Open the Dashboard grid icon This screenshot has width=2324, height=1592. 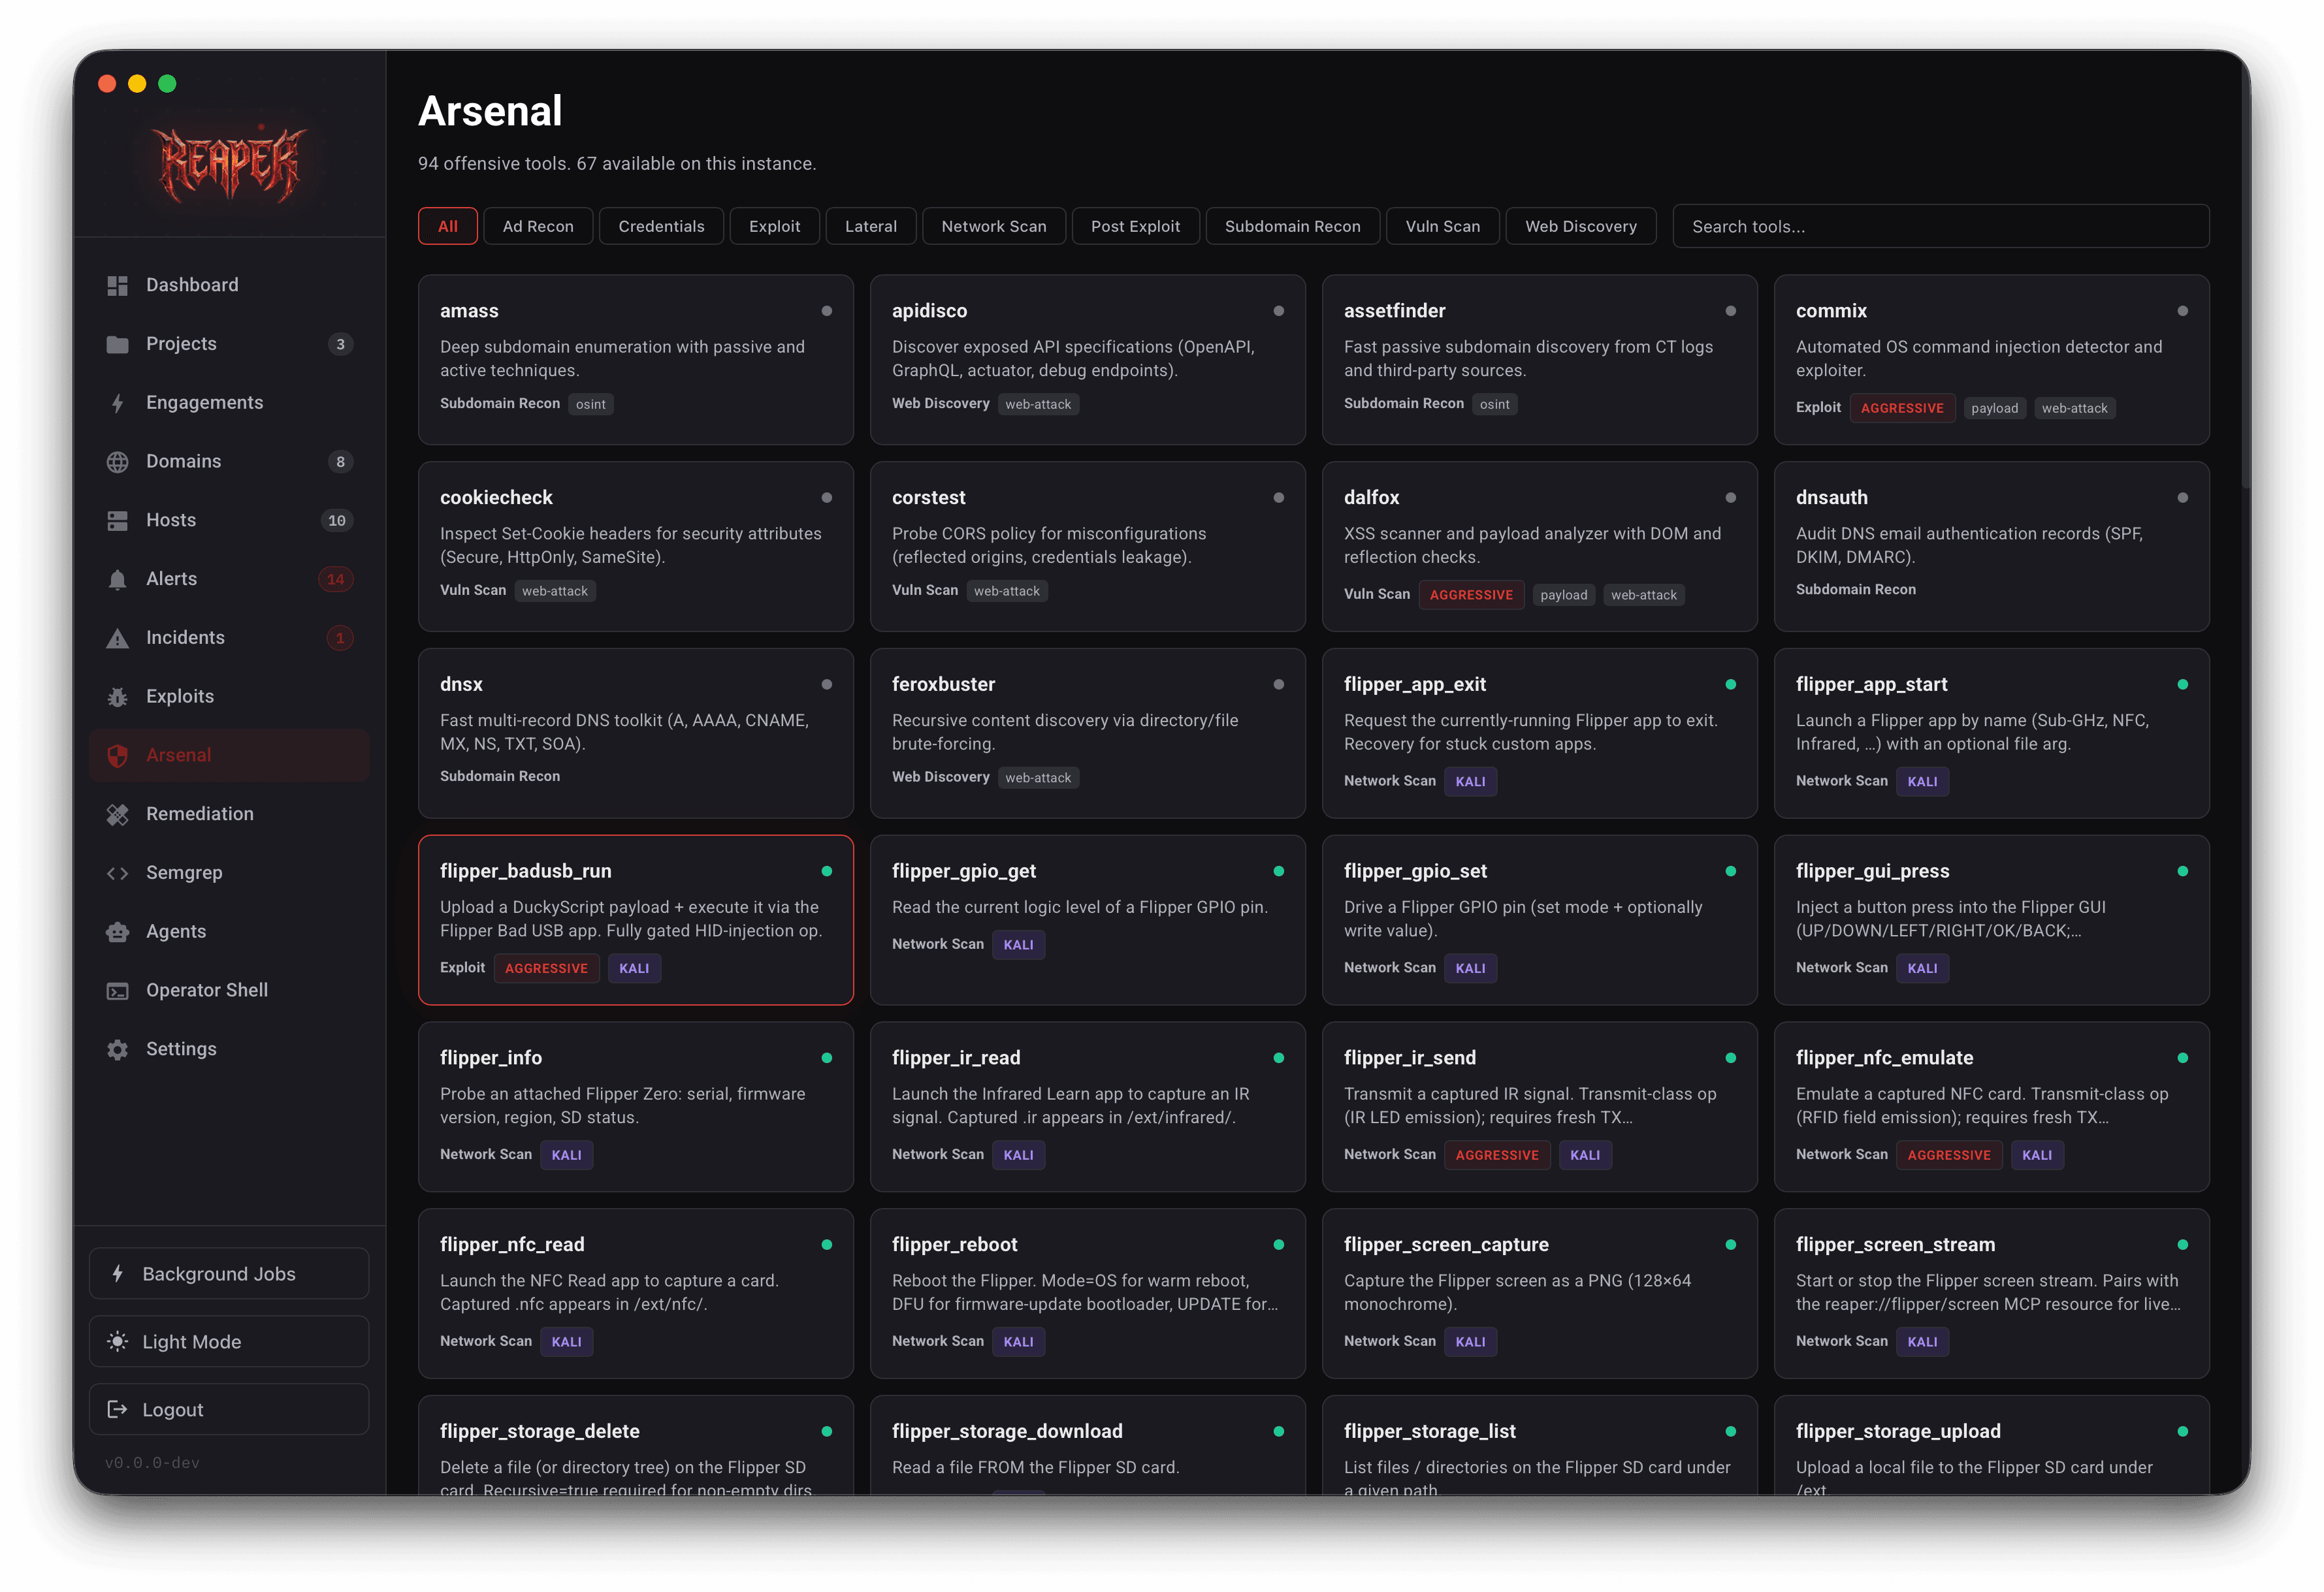(117, 285)
